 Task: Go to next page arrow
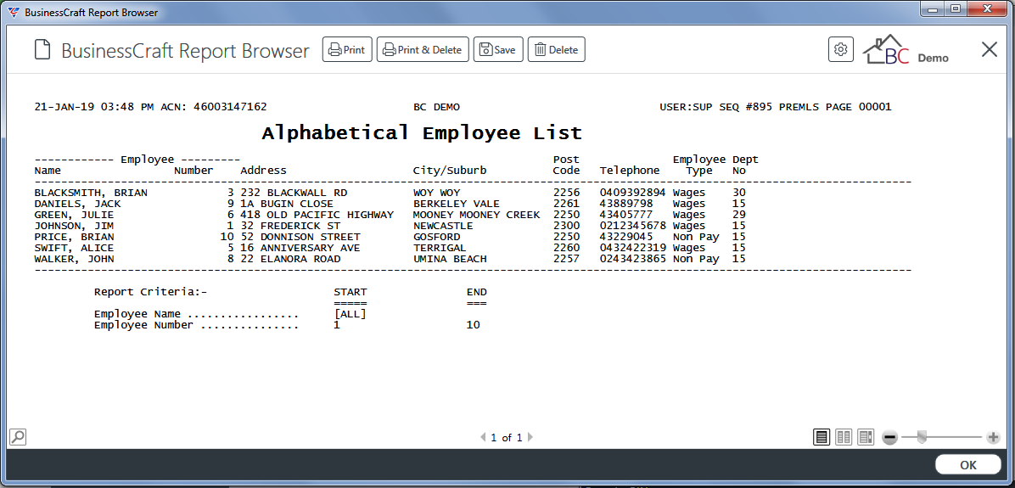[530, 438]
